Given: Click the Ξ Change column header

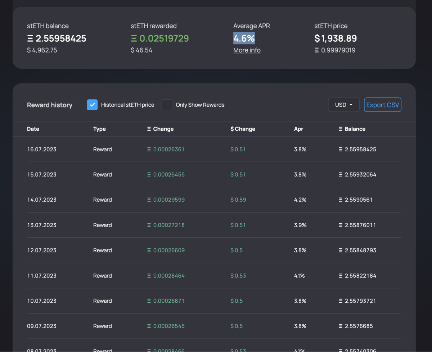Looking at the screenshot, I should [x=160, y=129].
